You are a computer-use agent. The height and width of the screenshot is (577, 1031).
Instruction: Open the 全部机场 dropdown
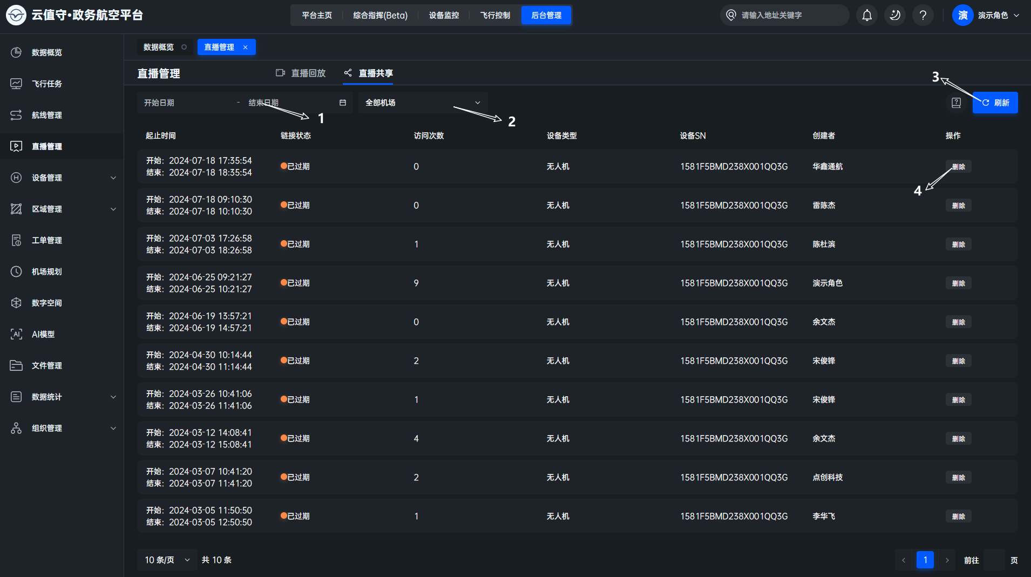422,103
